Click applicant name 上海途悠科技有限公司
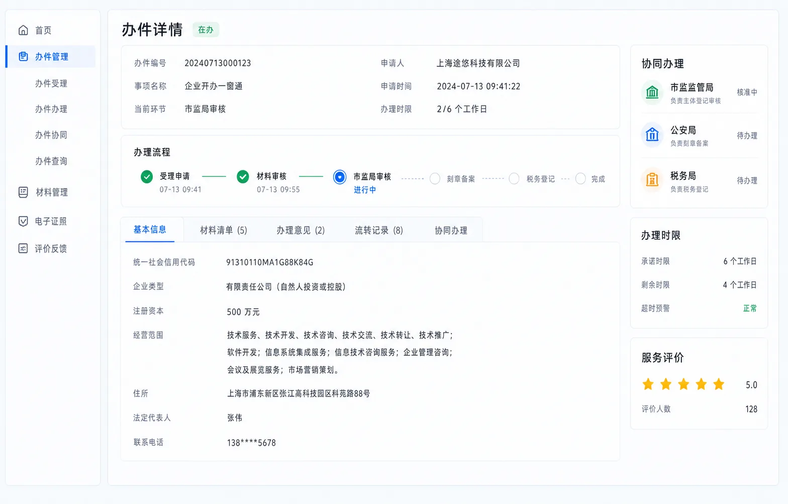Viewport: 788px width, 504px height. [x=478, y=63]
